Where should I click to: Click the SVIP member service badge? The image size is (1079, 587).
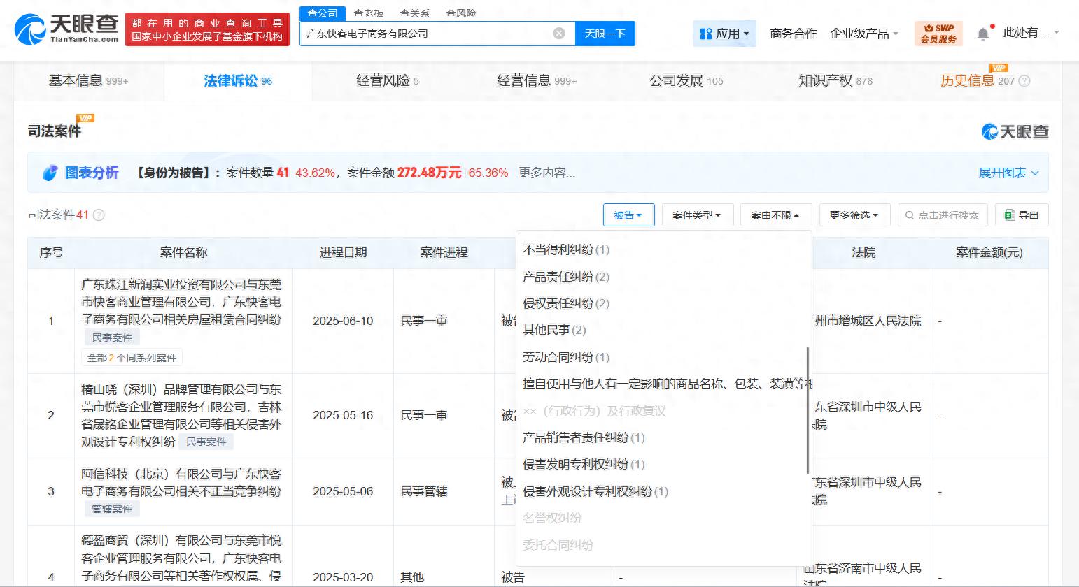938,34
